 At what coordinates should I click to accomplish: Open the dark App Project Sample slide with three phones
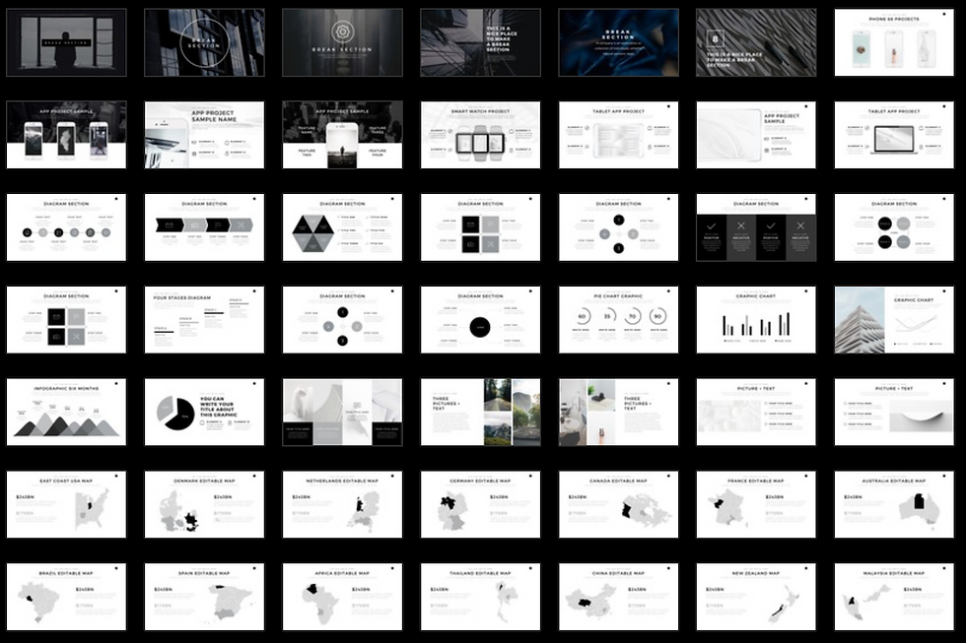(67, 135)
